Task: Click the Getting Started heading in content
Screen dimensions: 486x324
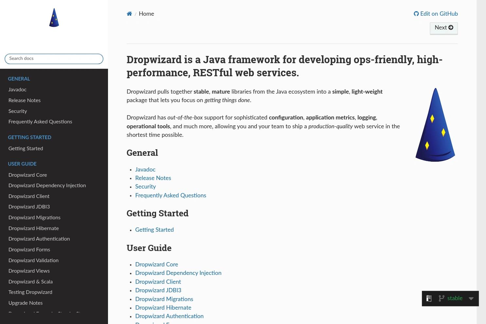Action: click(x=157, y=213)
